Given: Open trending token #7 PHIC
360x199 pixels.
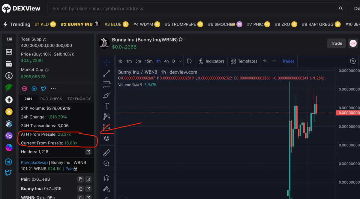Looking at the screenshot, I should 259,24.
